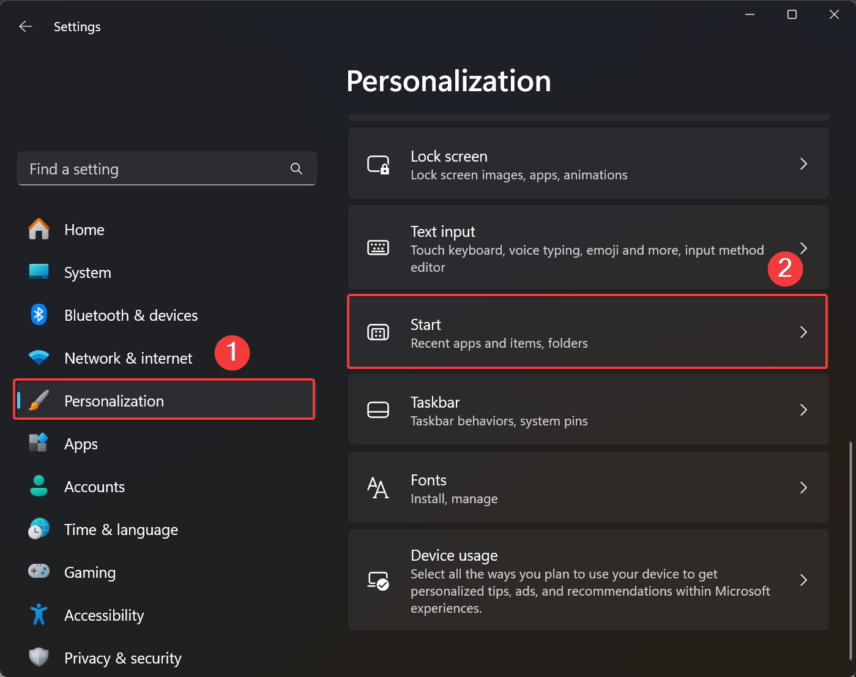Click the Personalization paintbrush icon
Screen dimensions: 856x677
pyautogui.click(x=39, y=400)
